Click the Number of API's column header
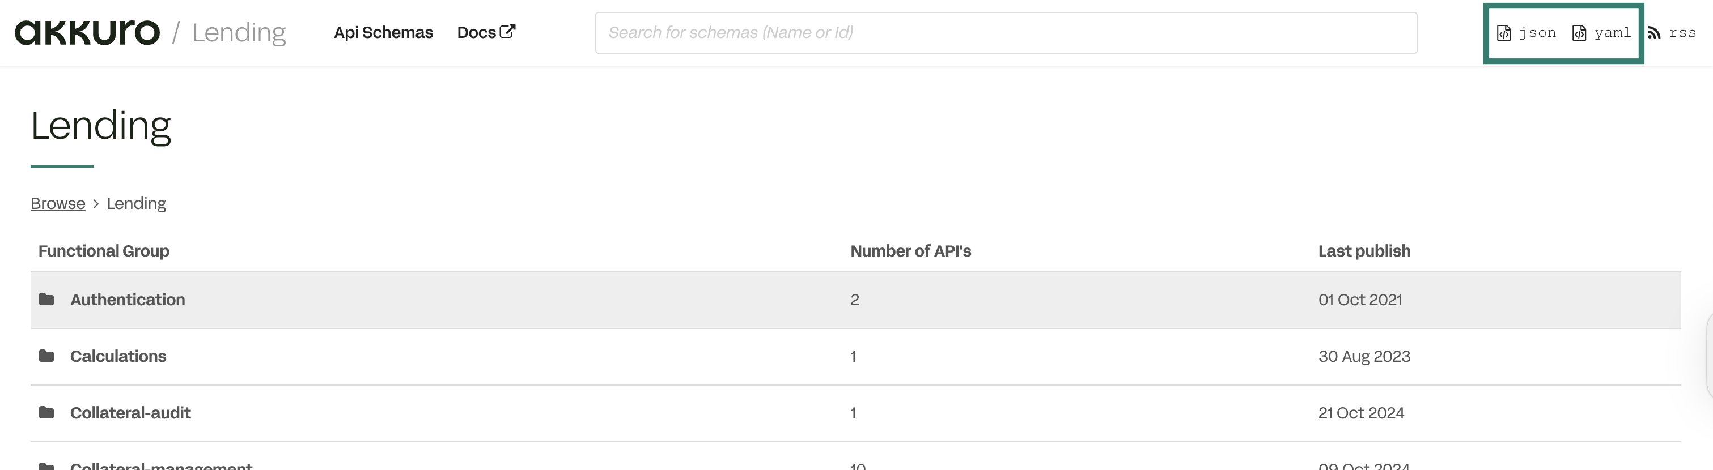The width and height of the screenshot is (1713, 470). [910, 251]
